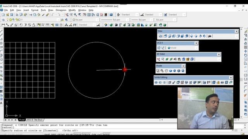
Task: Click the Open file icon
Action: click(x=7, y=15)
